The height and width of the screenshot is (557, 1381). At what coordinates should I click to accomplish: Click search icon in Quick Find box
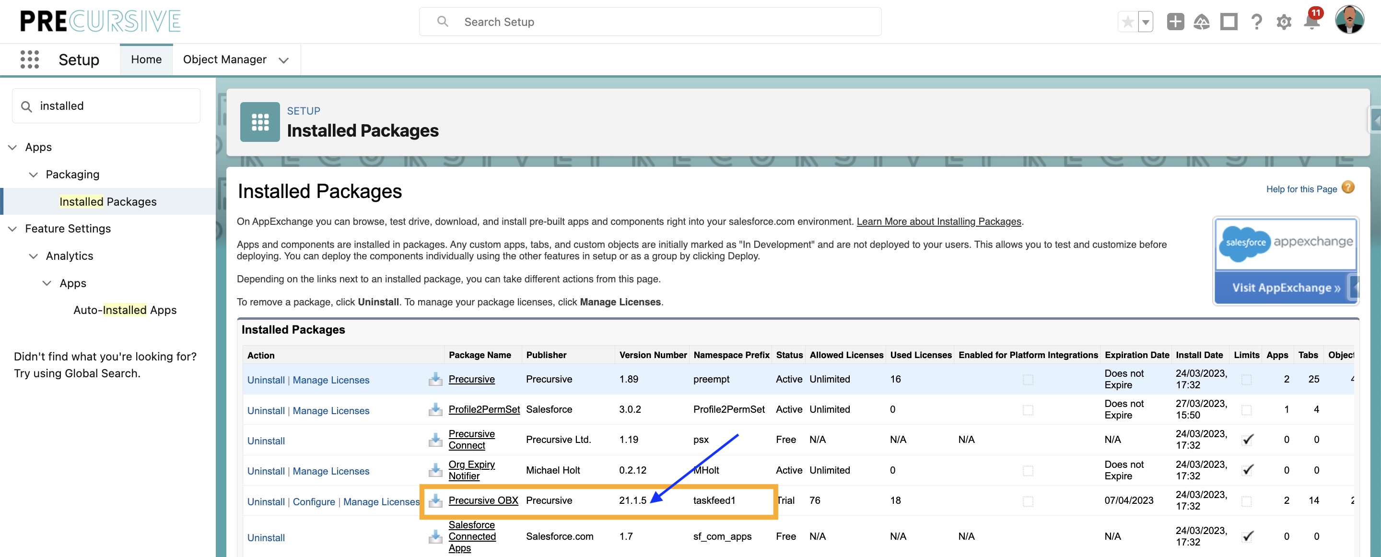click(26, 106)
